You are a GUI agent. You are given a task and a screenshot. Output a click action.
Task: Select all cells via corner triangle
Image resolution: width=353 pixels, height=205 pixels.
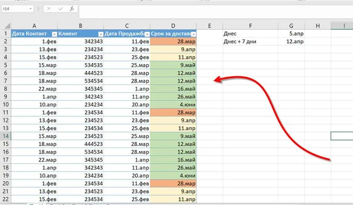(x=7, y=26)
